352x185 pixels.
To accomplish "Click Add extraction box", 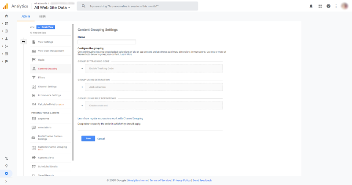I will click(x=154, y=87).
